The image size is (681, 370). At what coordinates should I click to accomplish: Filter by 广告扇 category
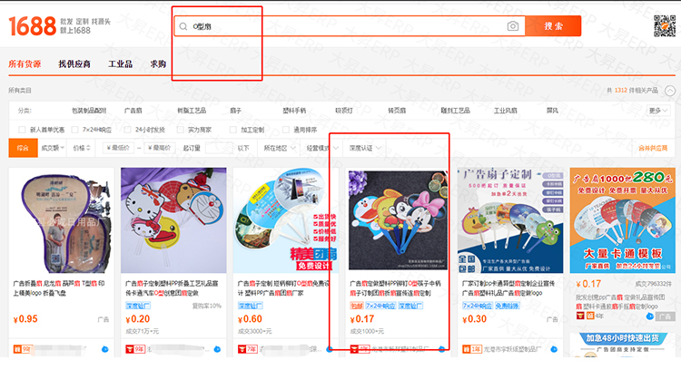coord(133,111)
